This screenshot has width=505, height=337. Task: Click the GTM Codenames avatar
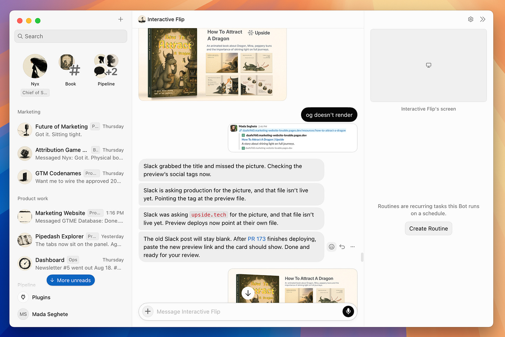pyautogui.click(x=25, y=177)
